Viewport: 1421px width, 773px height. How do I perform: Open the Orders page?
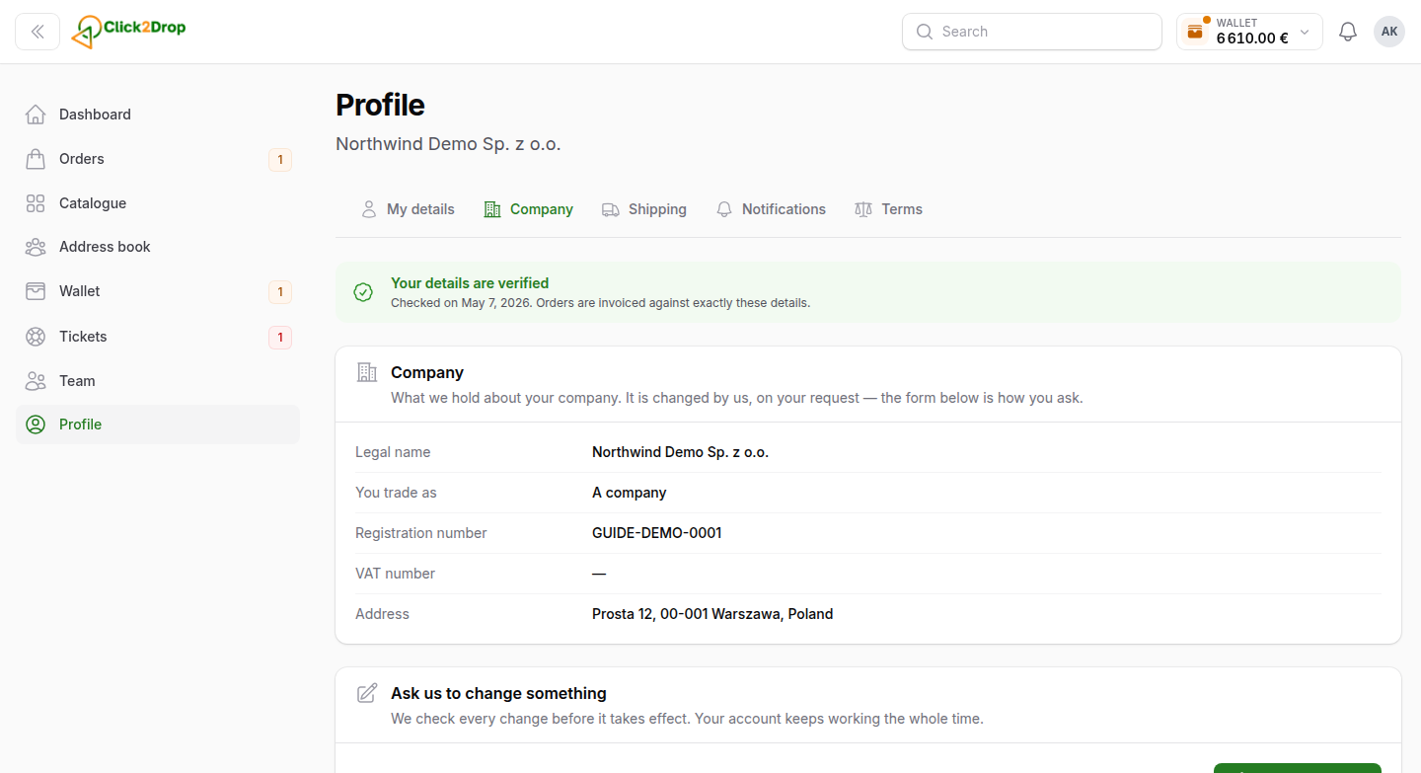[158, 159]
